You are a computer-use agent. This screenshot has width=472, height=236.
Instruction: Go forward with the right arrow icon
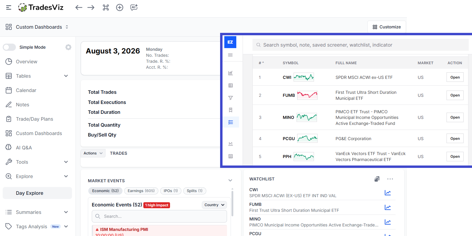pos(91,7)
